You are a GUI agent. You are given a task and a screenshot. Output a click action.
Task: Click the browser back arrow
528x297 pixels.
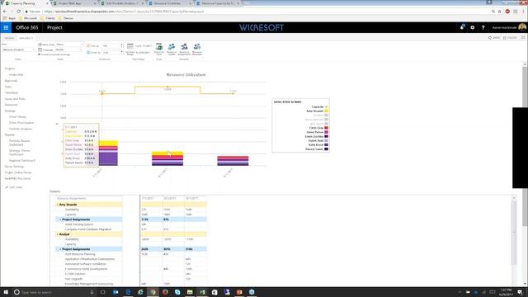pyautogui.click(x=5, y=12)
